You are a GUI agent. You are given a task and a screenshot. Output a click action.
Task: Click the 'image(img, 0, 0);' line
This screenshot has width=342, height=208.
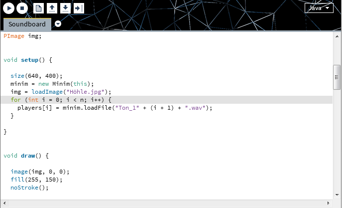(40, 172)
